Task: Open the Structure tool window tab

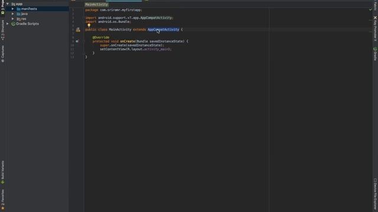Action: click(2, 30)
